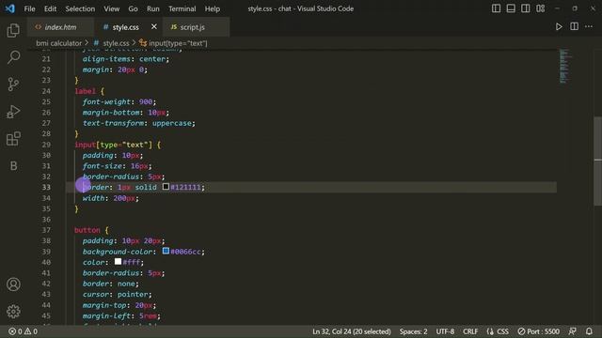The height and width of the screenshot is (338, 602).
Task: Open the #0066cc background color swatch
Action: coord(166,251)
